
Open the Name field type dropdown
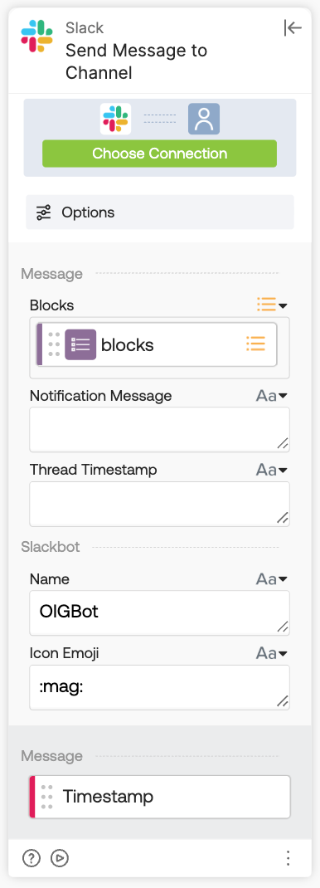point(272,578)
